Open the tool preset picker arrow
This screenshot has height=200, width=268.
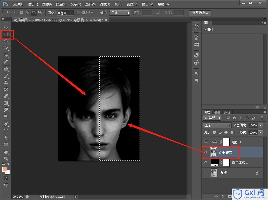[x=14, y=13]
